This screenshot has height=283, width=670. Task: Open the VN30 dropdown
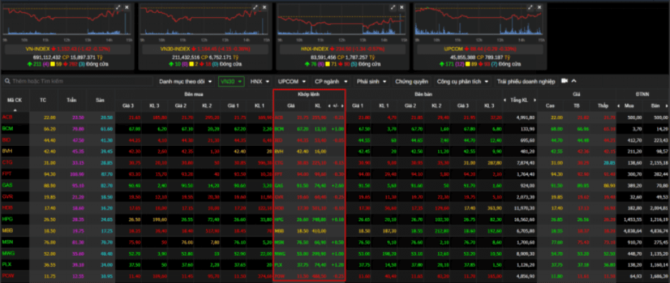(x=231, y=81)
